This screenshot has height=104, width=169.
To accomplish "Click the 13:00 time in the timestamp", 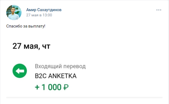I will pyautogui.click(x=47, y=15).
